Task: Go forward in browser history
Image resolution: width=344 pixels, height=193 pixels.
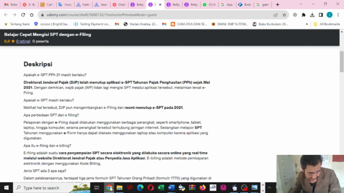Action: [x=15, y=15]
